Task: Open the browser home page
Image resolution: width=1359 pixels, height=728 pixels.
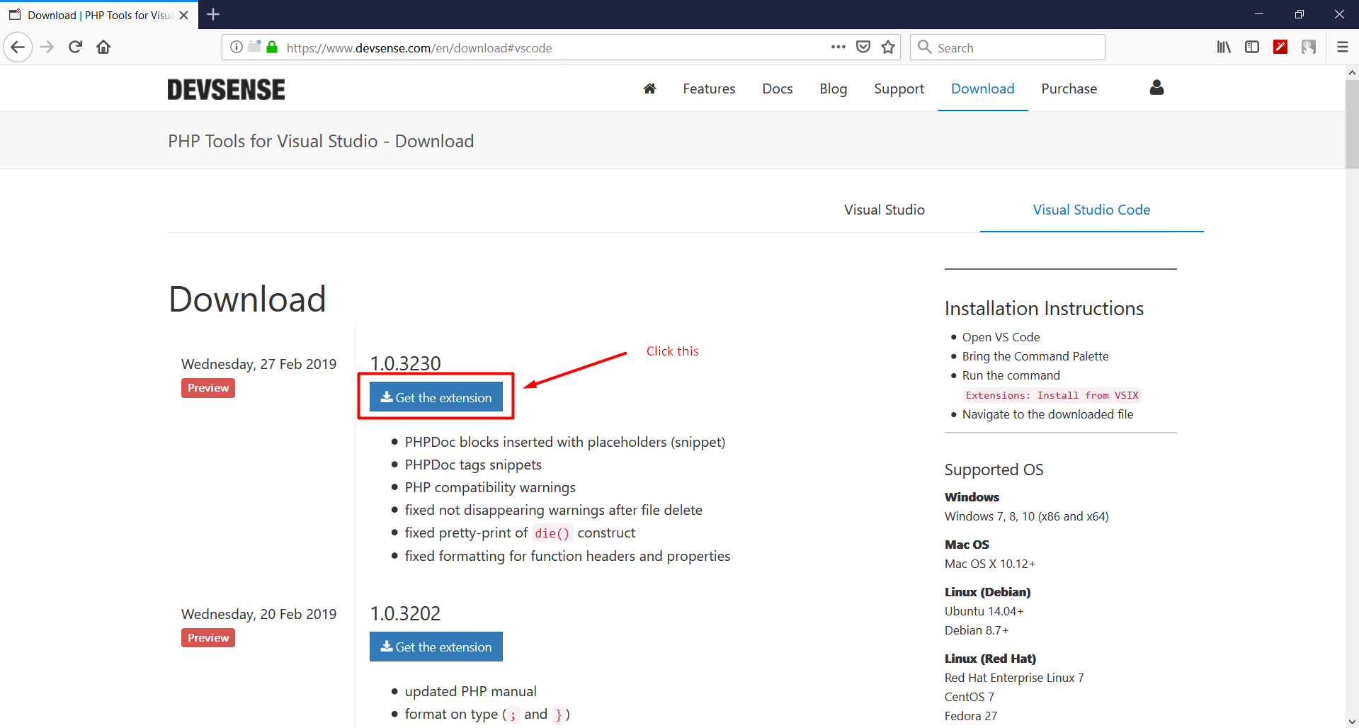Action: click(103, 47)
